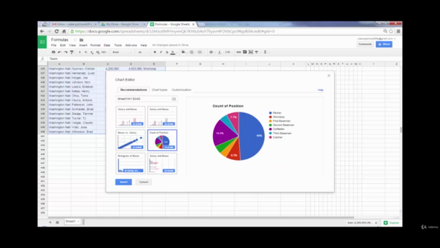440x248 pixels.
Task: Open the horizontal align dropdown
Action: [x=212, y=52]
